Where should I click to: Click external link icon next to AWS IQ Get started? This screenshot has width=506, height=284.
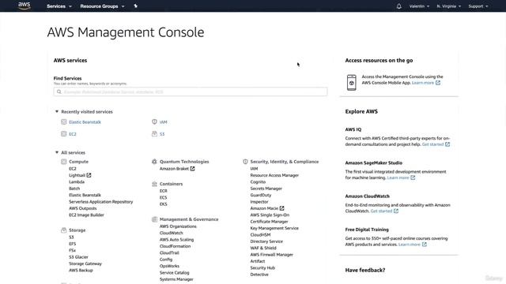pos(447,144)
